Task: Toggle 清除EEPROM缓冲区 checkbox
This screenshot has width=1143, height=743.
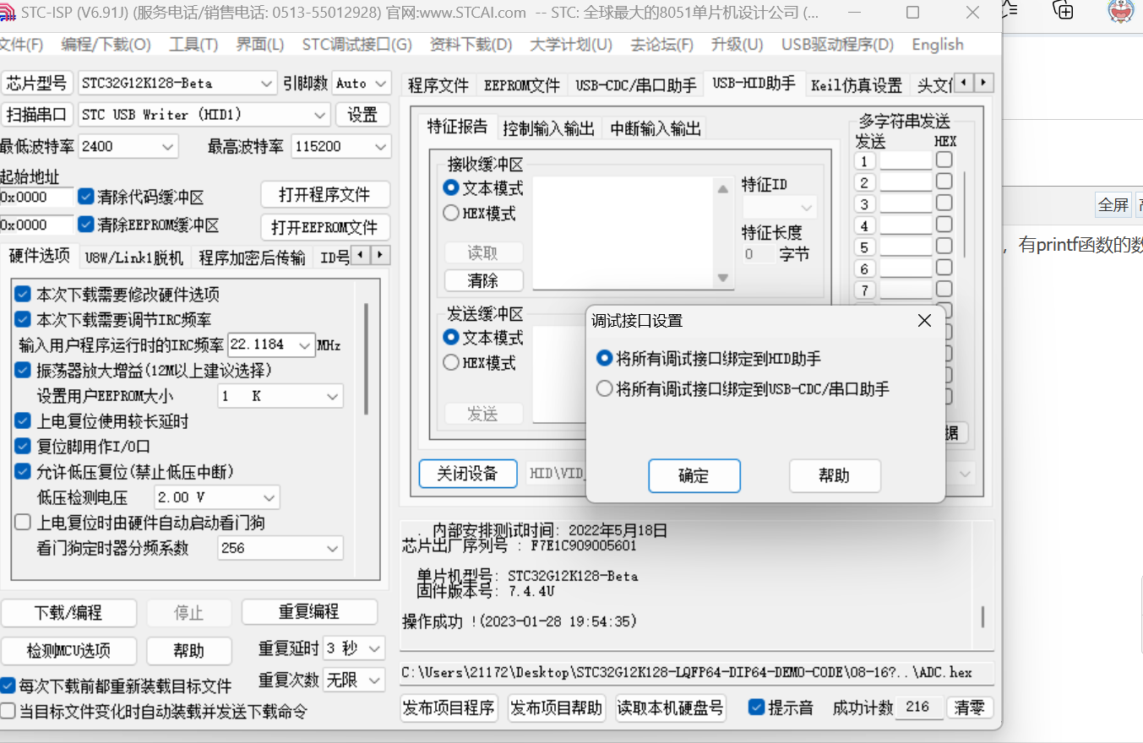Action: click(x=85, y=225)
